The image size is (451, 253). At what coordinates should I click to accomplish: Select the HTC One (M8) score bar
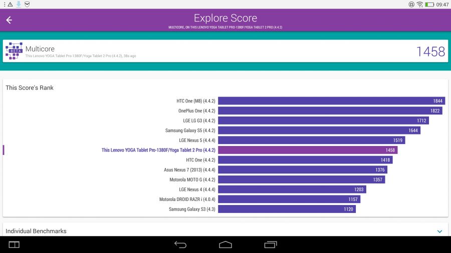click(x=331, y=101)
